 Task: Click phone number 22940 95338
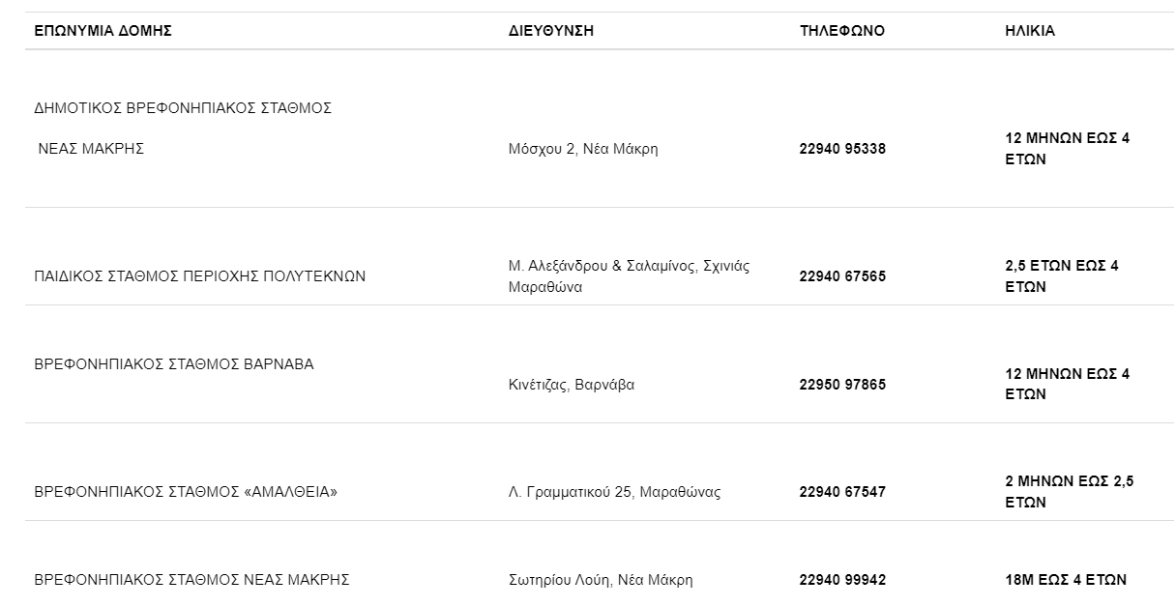[x=842, y=149]
